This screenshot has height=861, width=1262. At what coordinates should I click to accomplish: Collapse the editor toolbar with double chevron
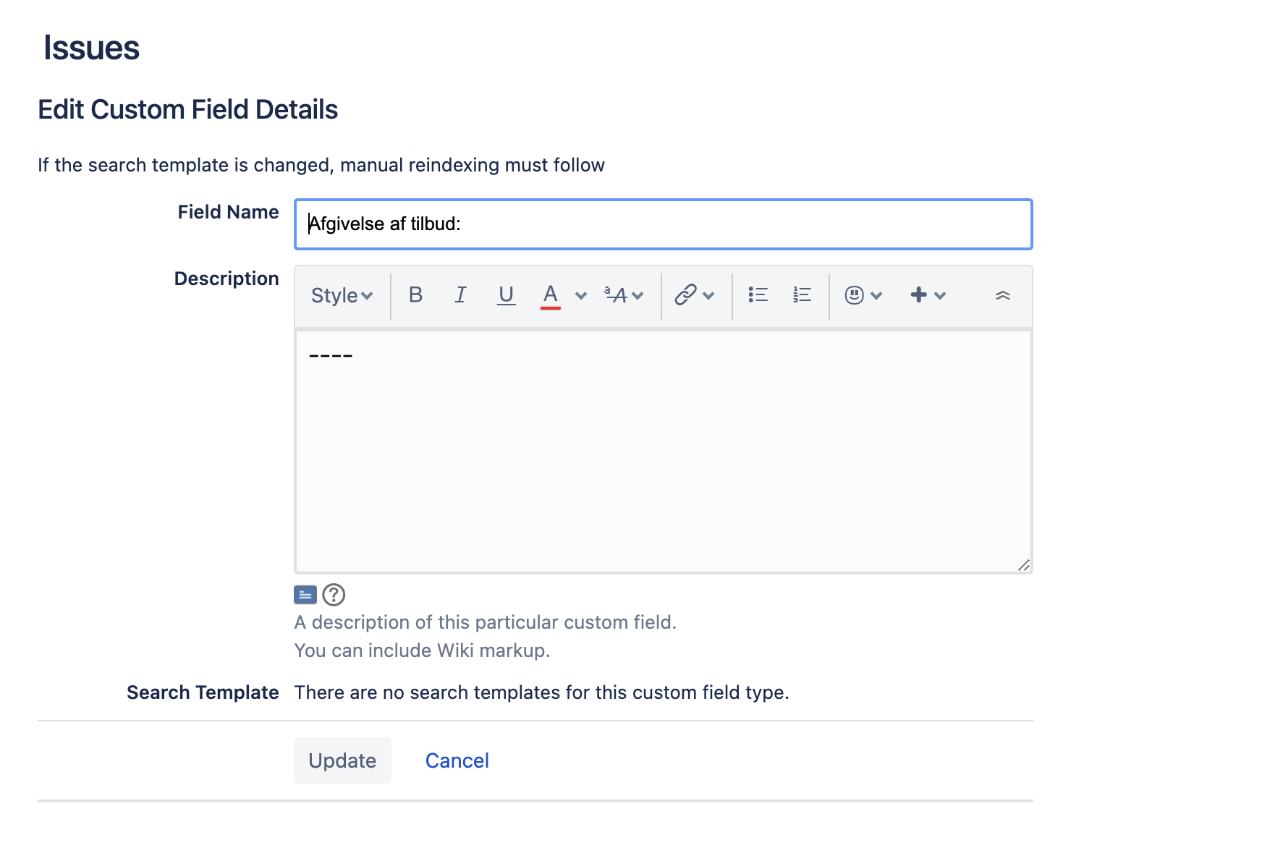pos(1002,295)
